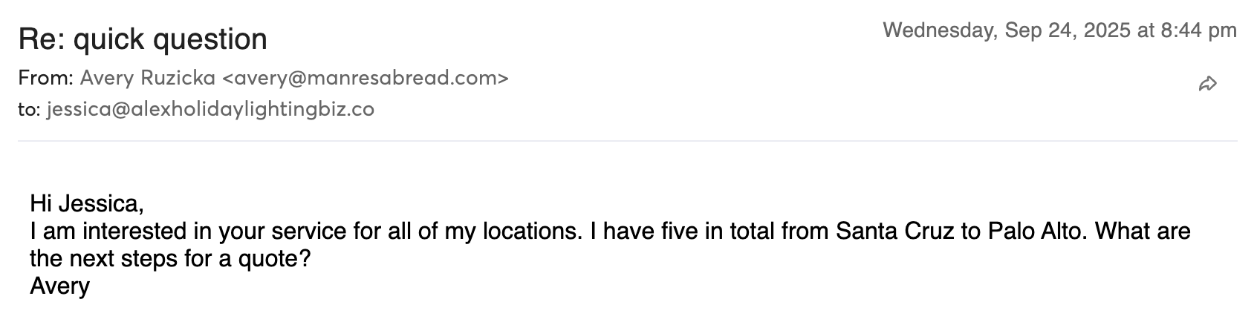
Task: Click the "Avery" signature line
Action: click(x=59, y=286)
